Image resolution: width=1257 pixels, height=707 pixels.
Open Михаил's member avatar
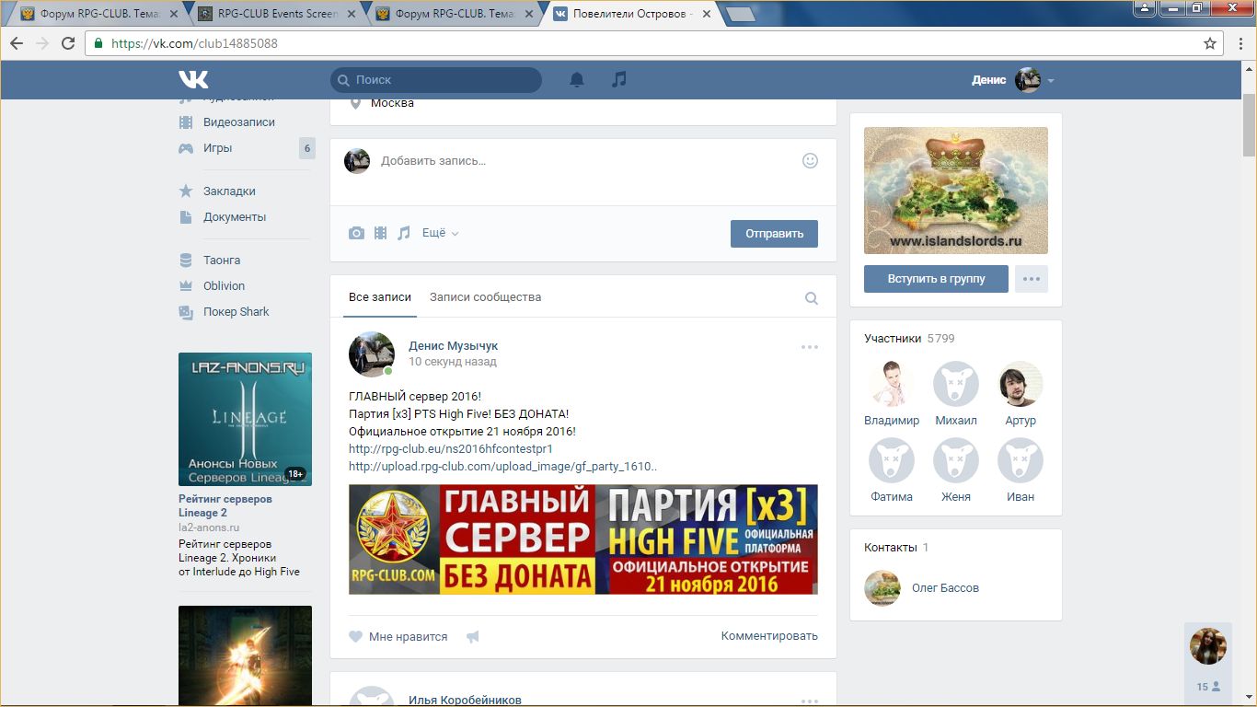tap(956, 384)
